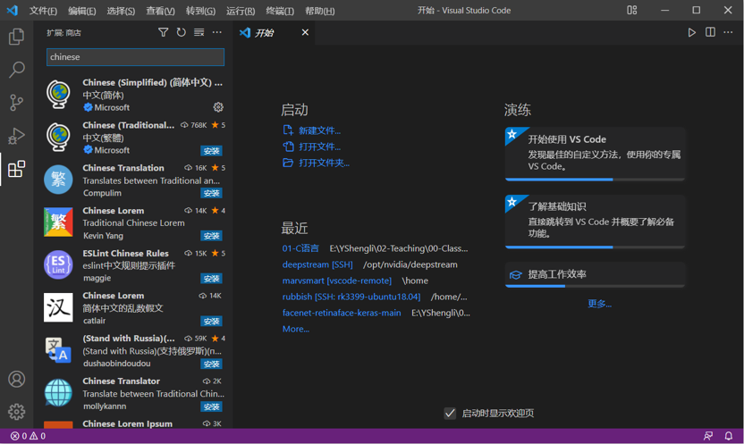Open the 终端(T) menu

(x=280, y=11)
